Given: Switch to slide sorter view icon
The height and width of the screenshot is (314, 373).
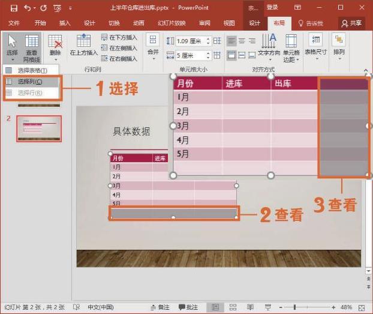Looking at the screenshot, I should pyautogui.click(x=233, y=307).
